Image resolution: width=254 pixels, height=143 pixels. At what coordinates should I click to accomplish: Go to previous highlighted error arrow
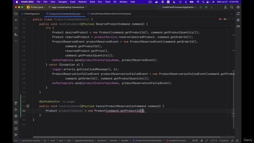(229, 19)
